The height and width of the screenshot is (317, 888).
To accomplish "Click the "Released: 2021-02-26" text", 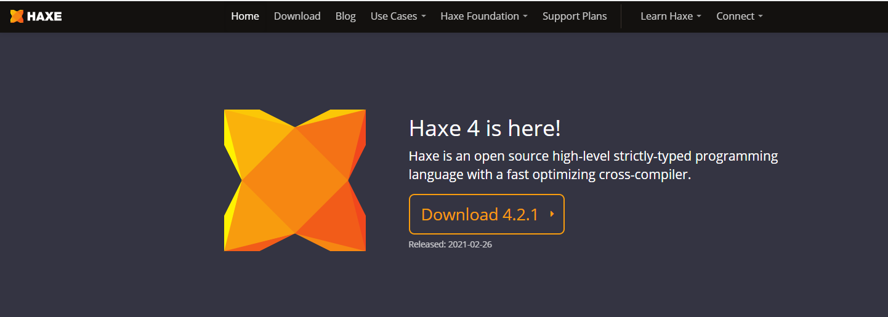I will pos(450,244).
